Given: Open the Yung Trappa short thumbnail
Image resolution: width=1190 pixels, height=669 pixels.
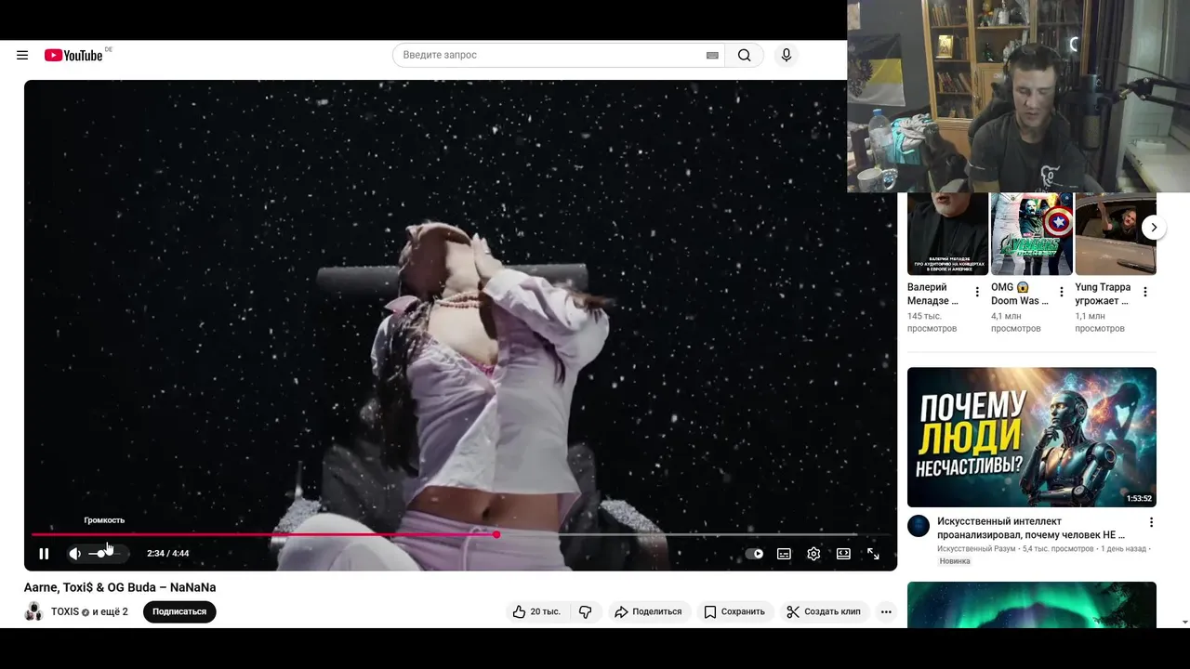Looking at the screenshot, I should pos(1116,234).
